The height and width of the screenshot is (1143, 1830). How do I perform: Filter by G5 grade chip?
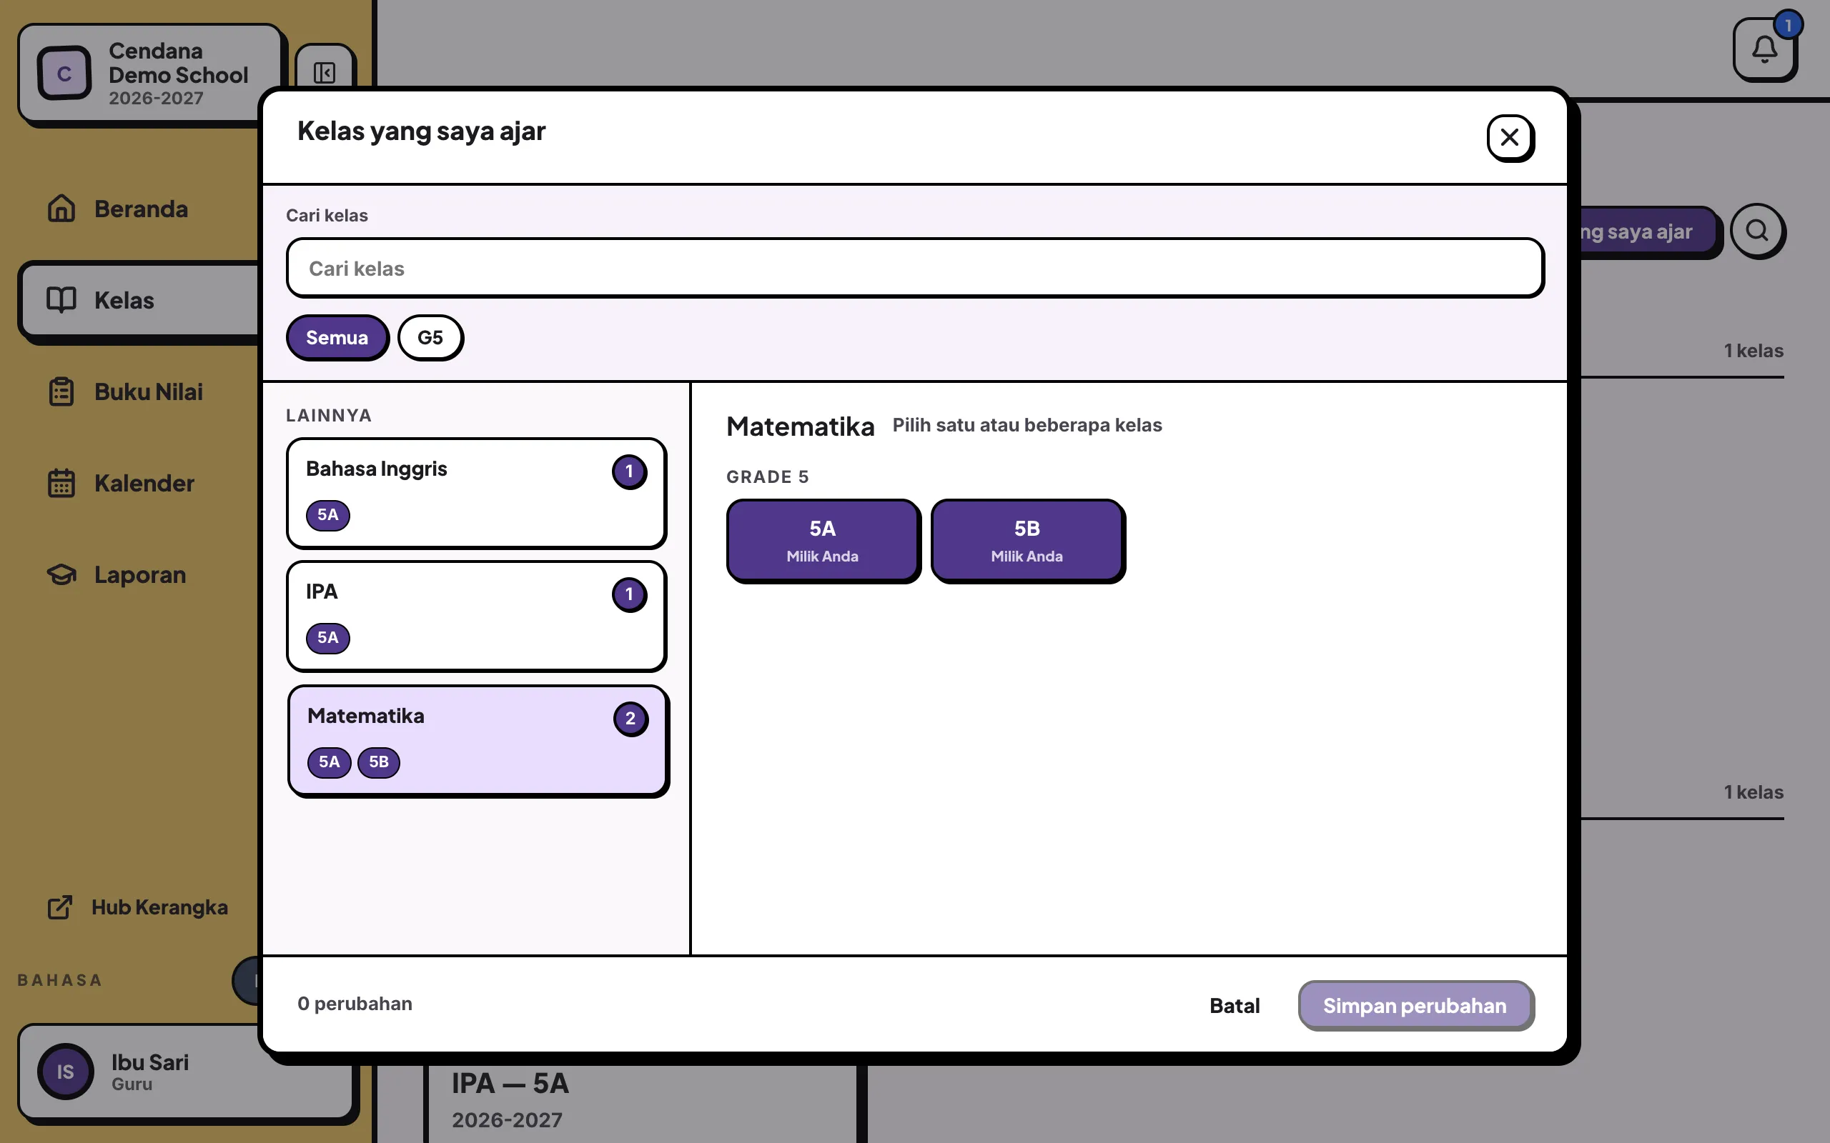pos(430,337)
